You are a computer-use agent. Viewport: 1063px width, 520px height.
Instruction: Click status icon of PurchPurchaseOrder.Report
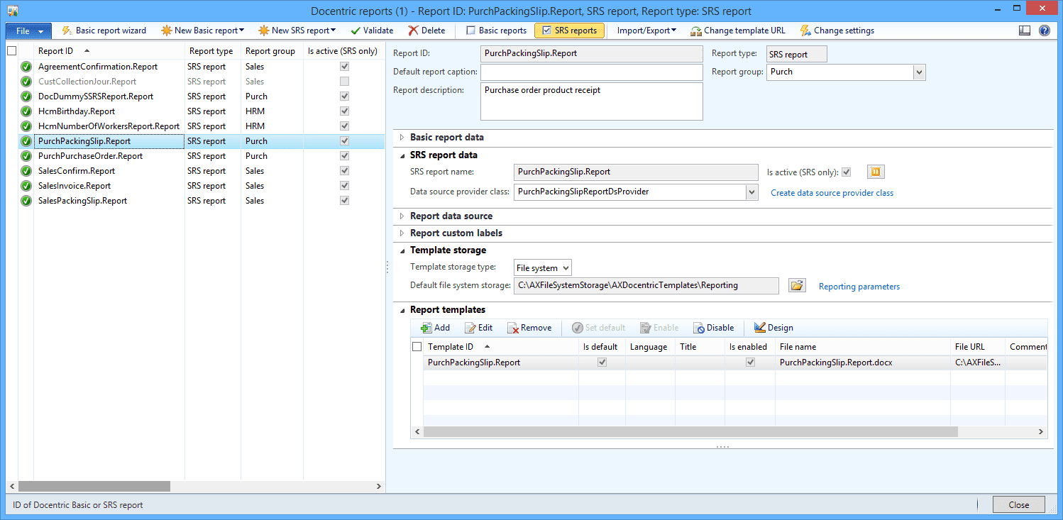(26, 156)
